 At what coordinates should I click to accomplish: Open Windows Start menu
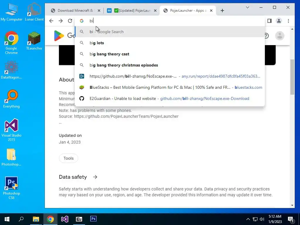[x=7, y=219]
